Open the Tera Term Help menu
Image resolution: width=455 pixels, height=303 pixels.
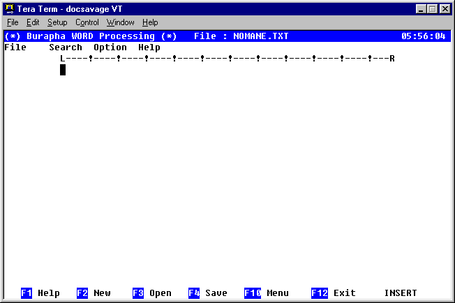tap(150, 22)
